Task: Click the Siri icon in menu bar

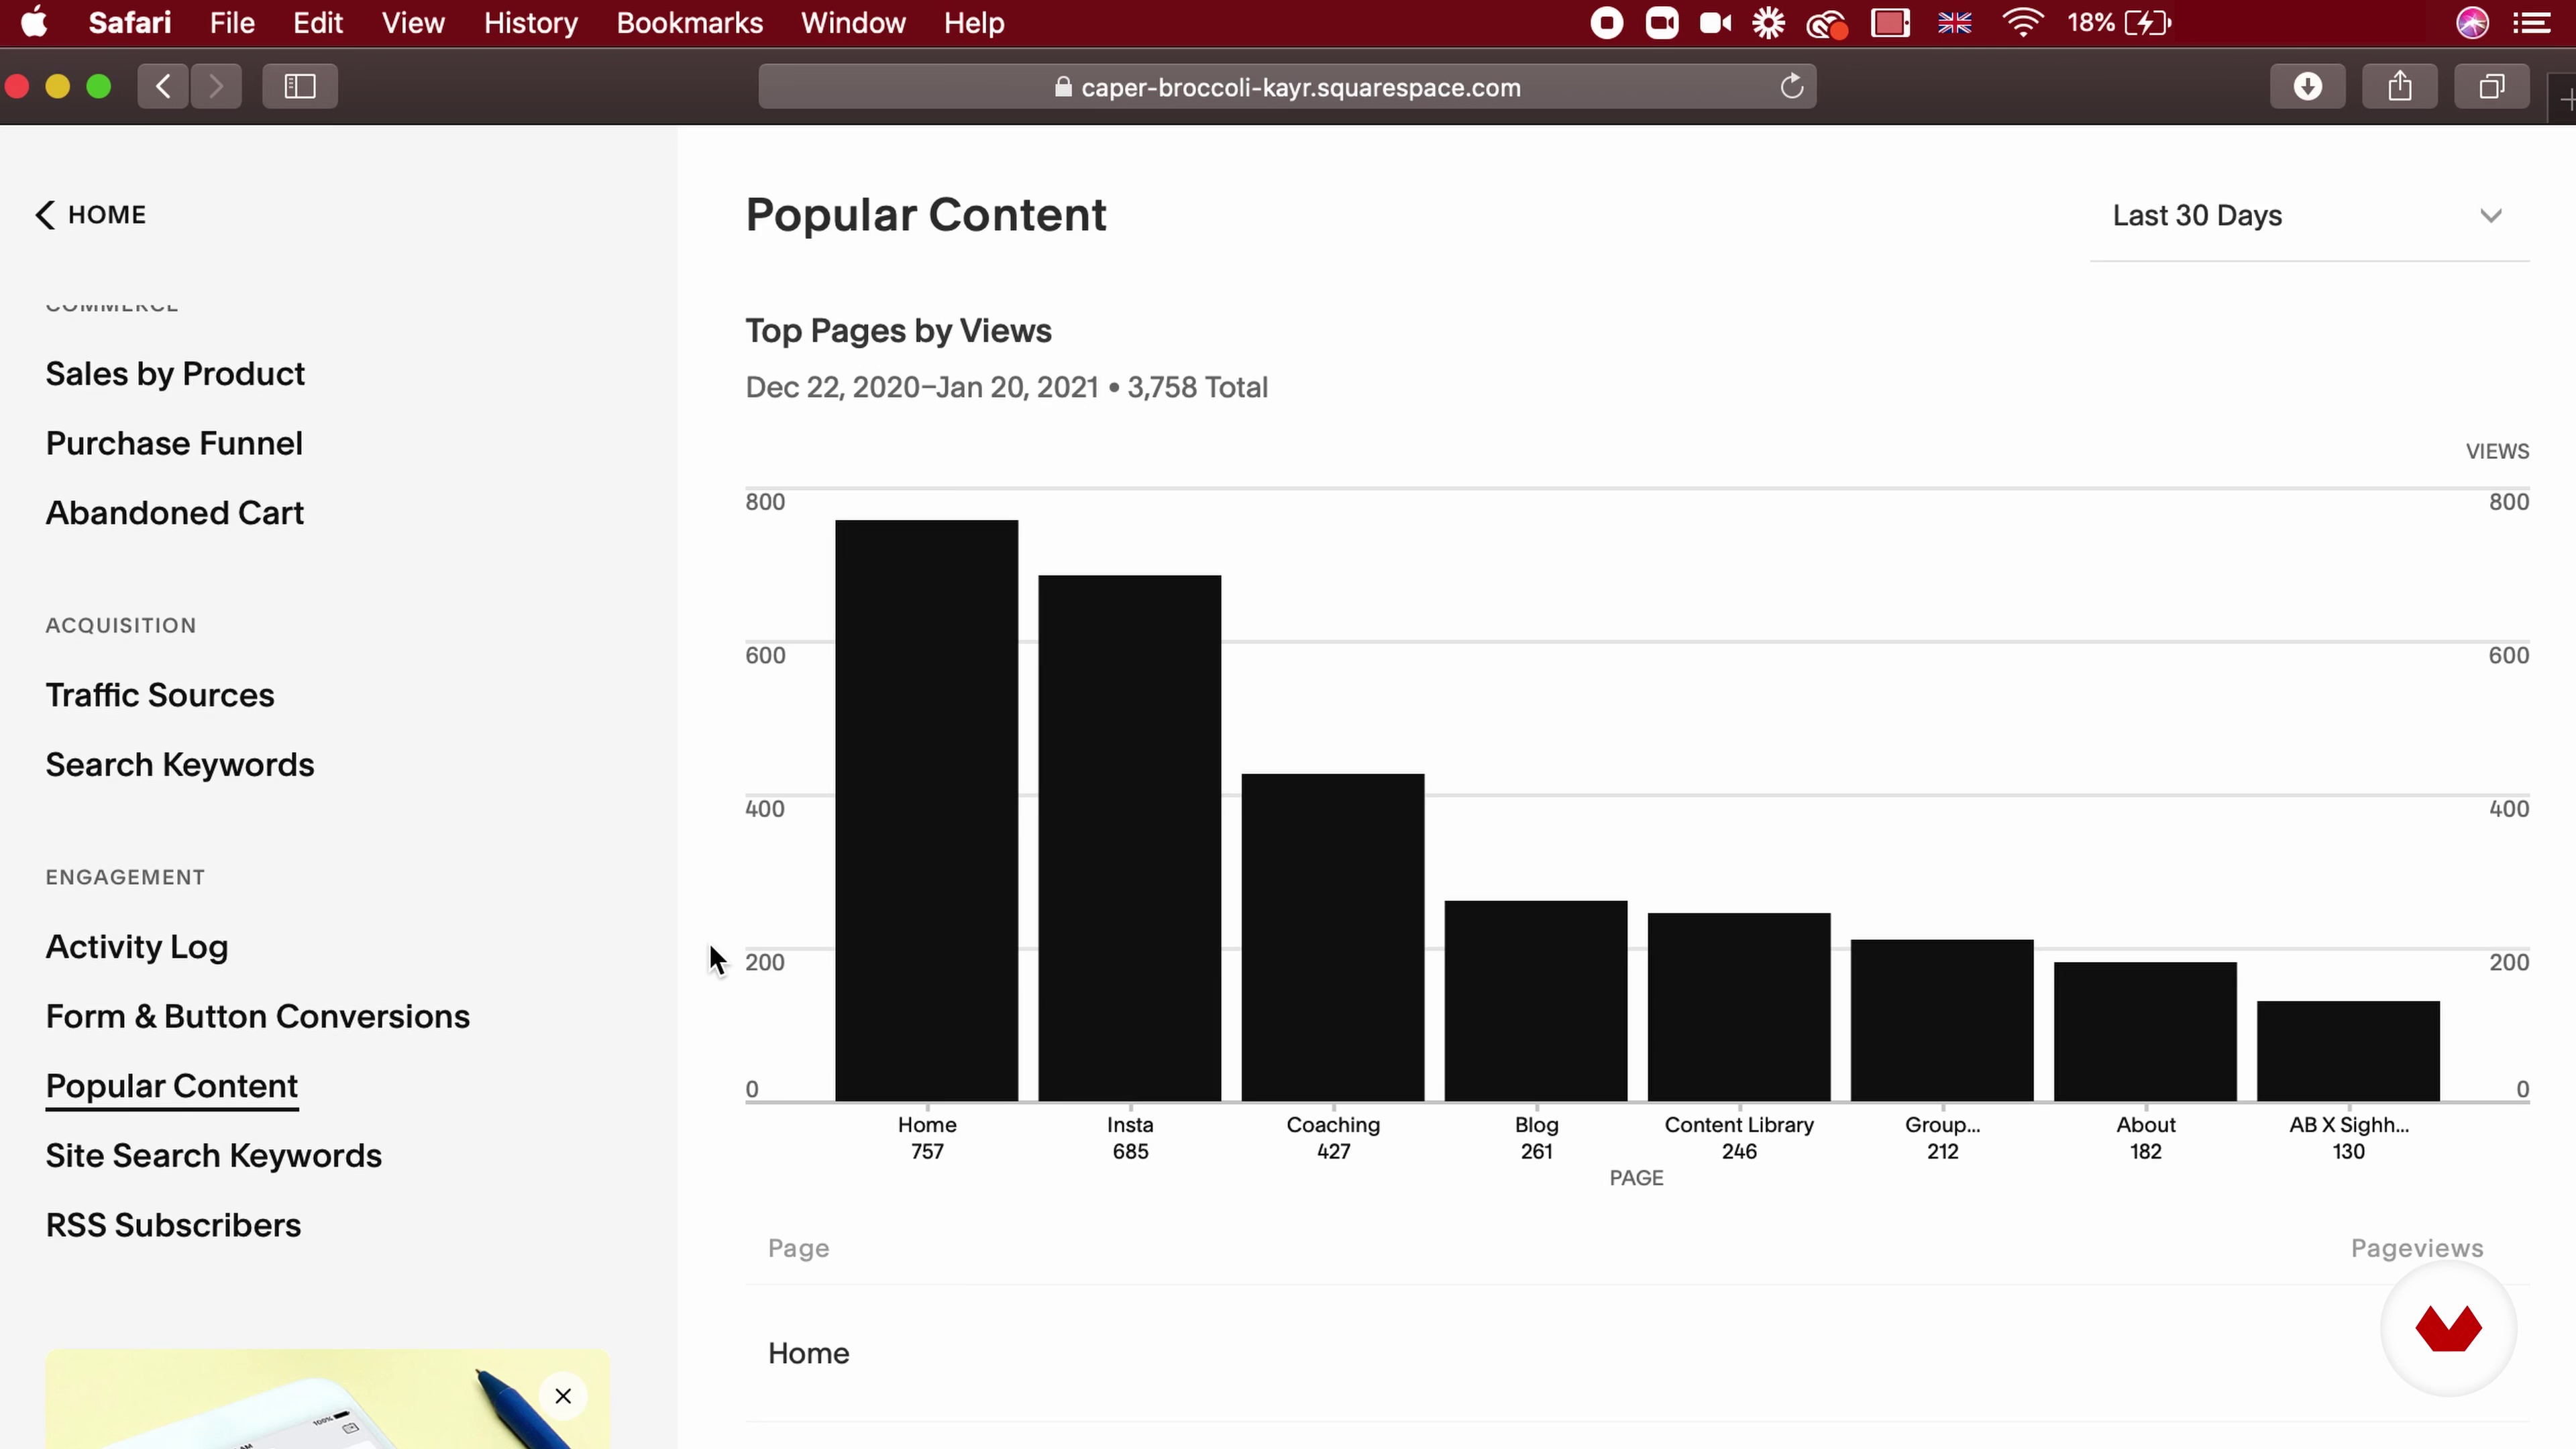Action: [x=2472, y=22]
